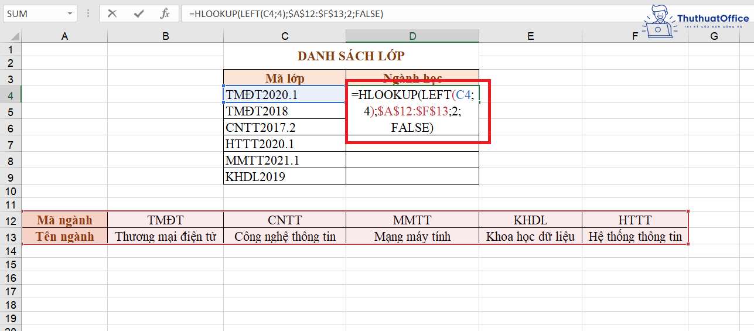Viewport: 754px width, 331px height.
Task: Select column E header
Action: [530, 36]
